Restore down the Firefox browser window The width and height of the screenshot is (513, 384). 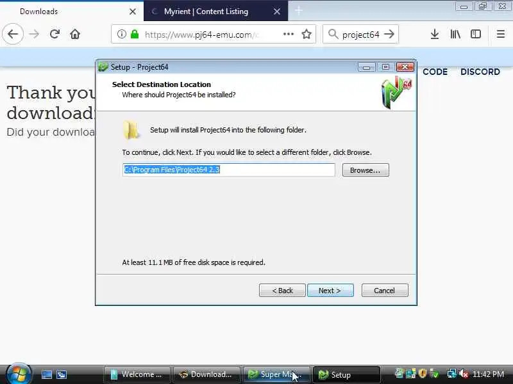(483, 6)
